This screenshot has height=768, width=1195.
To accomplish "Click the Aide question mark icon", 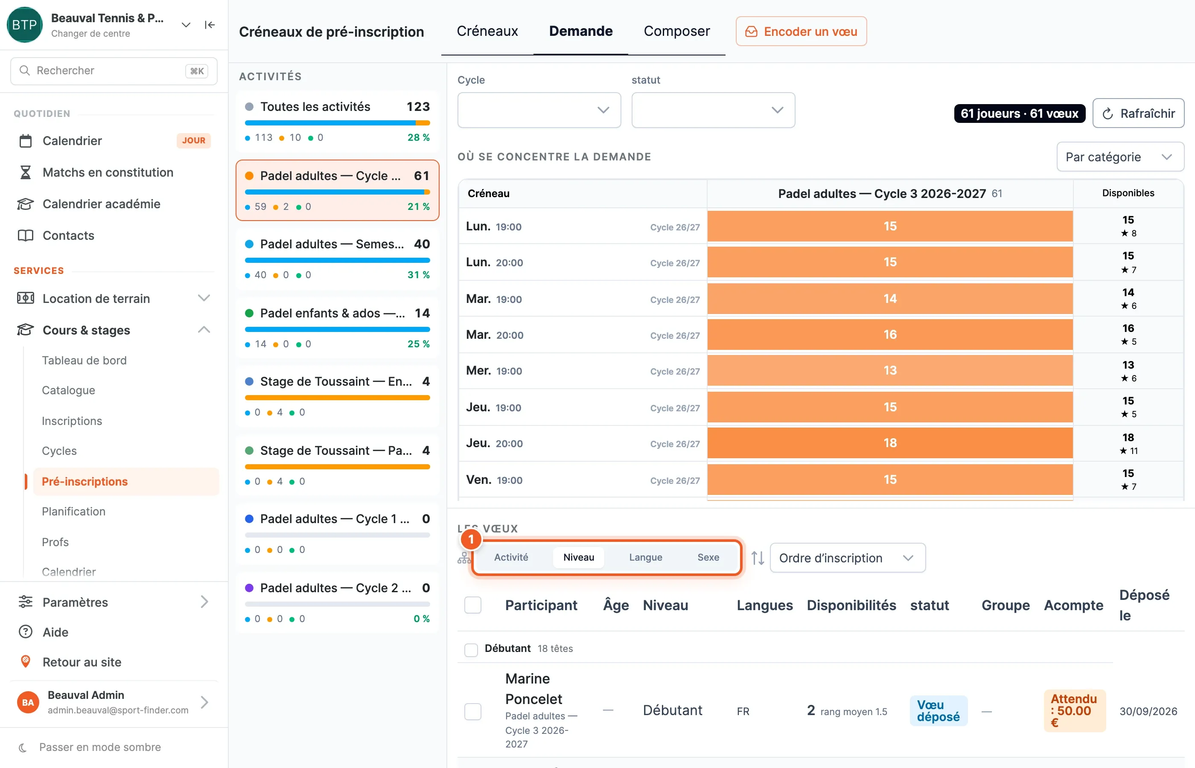I will pyautogui.click(x=26, y=632).
